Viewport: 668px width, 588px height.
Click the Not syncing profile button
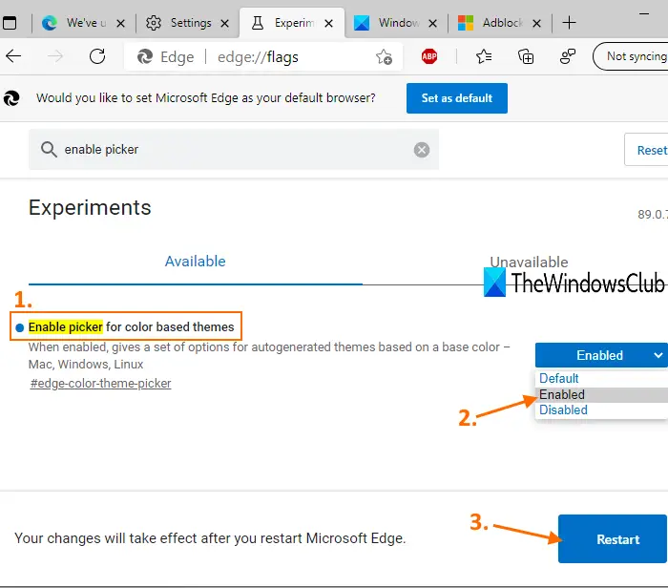pyautogui.click(x=631, y=56)
